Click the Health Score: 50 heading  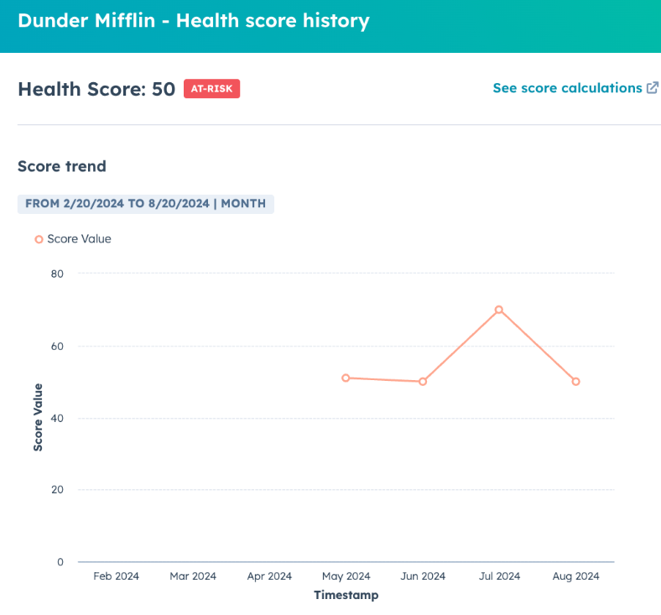pyautogui.click(x=96, y=90)
